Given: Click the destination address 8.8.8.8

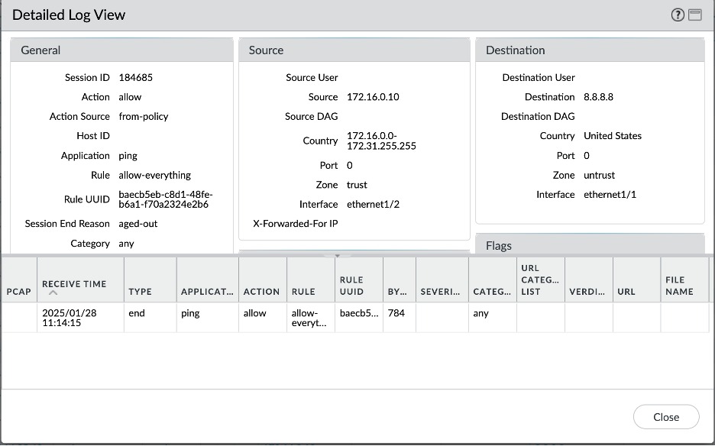Looking at the screenshot, I should click(598, 97).
